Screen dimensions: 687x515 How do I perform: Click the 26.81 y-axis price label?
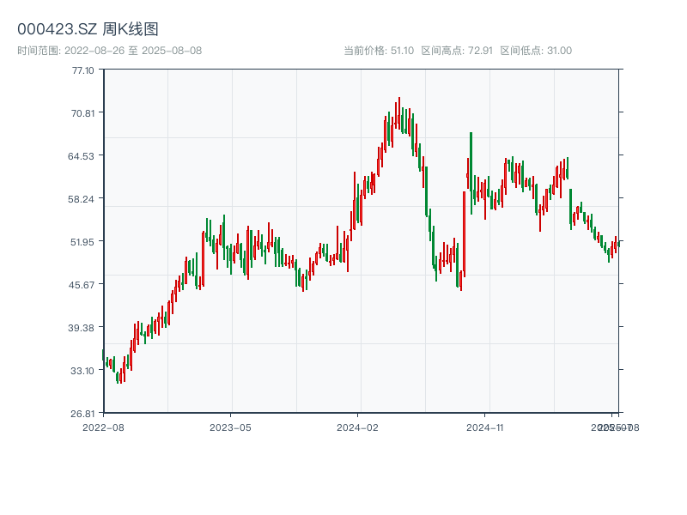[82, 414]
